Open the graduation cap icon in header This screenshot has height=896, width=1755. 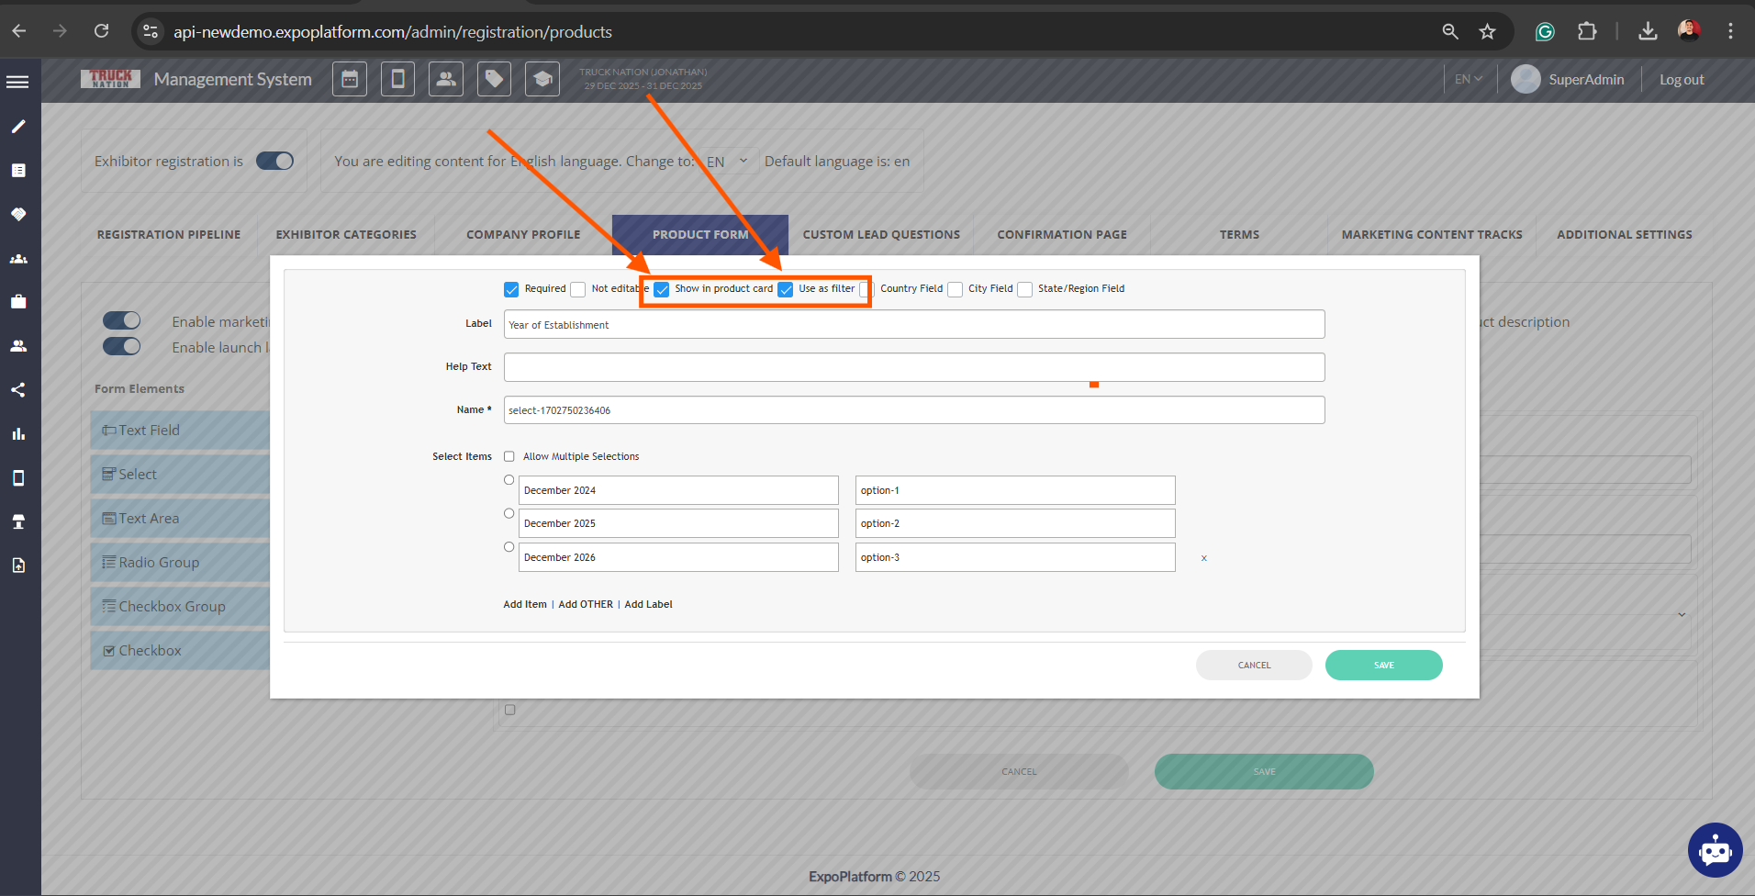[542, 80]
